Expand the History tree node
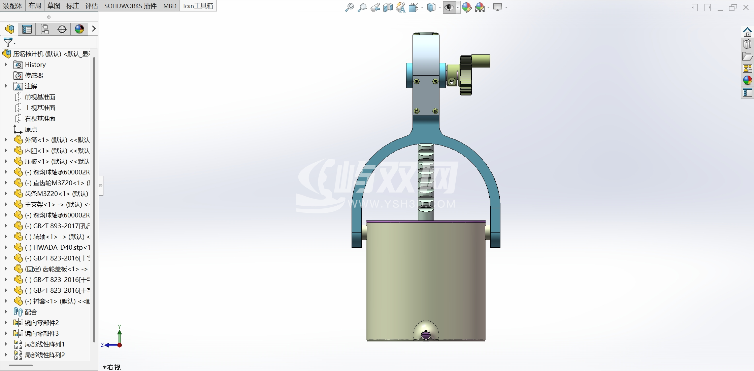Image resolution: width=754 pixels, height=371 pixels. tap(6, 65)
